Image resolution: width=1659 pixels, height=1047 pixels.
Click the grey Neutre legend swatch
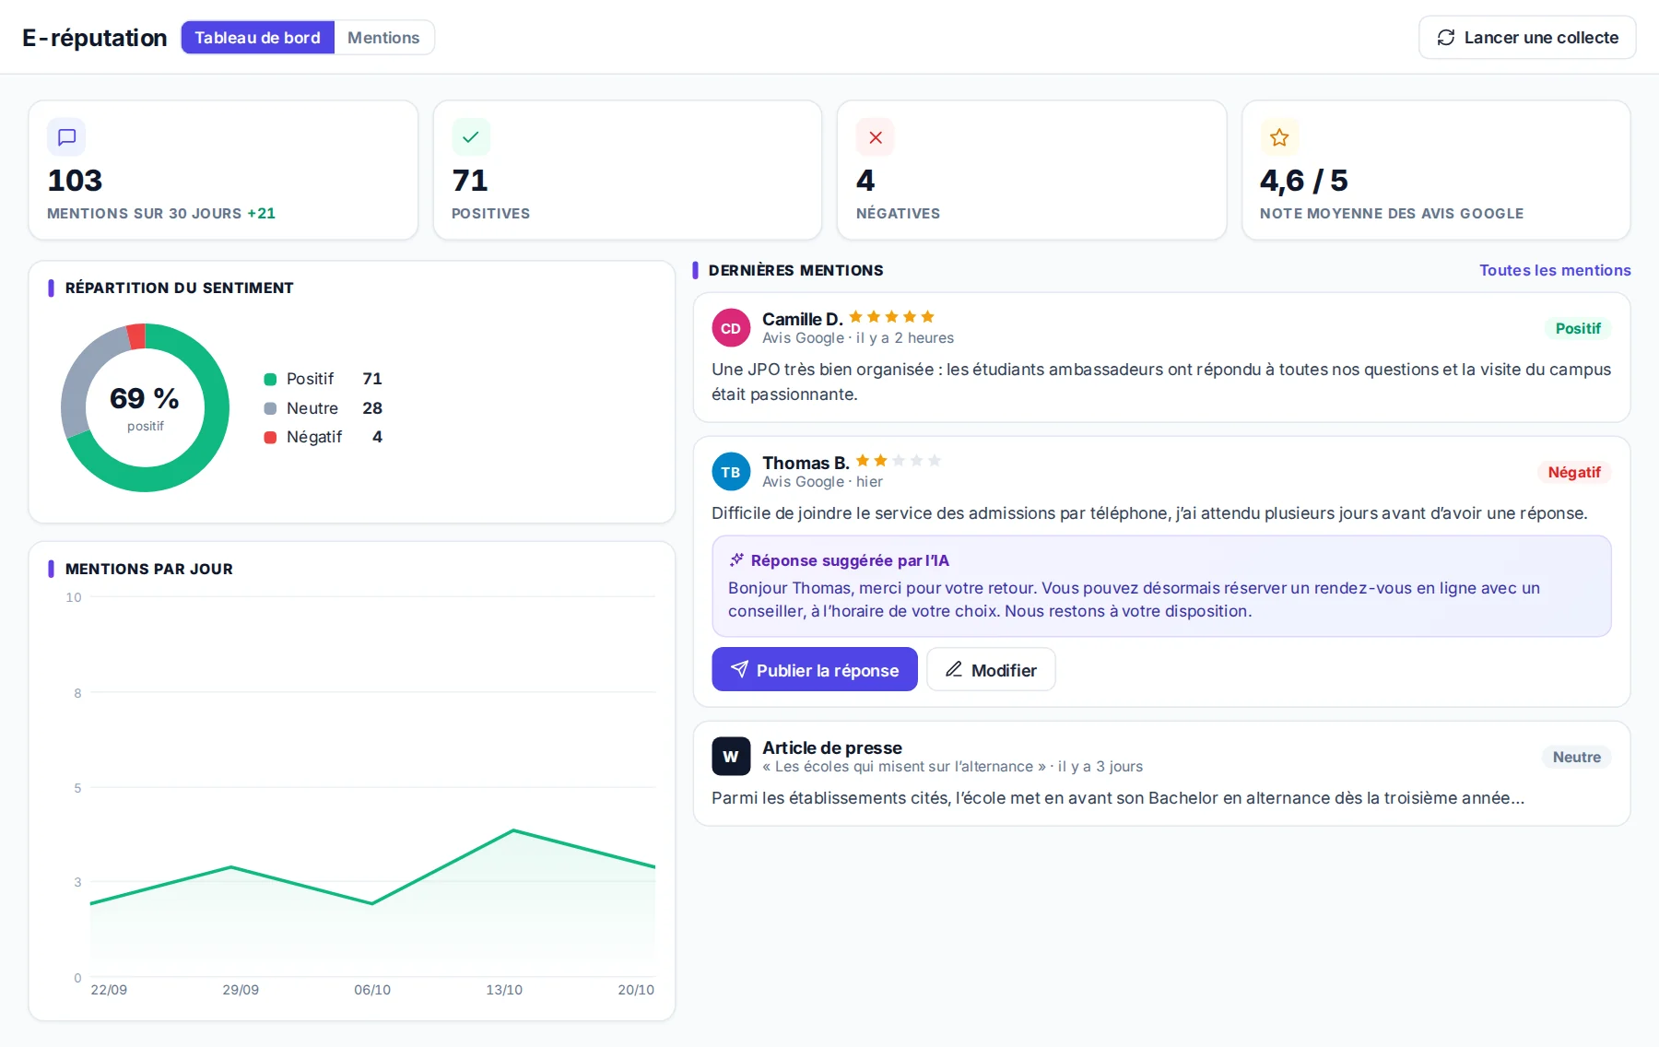(x=270, y=408)
